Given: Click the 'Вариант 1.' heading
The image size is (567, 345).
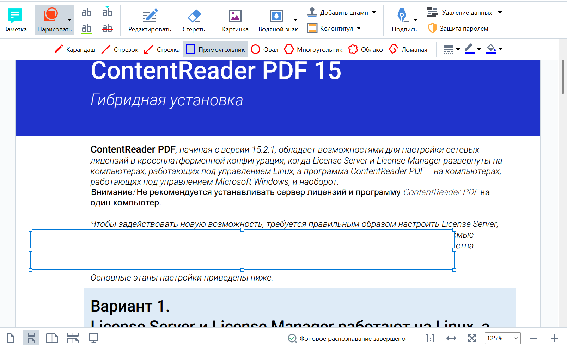Looking at the screenshot, I should click(x=130, y=306).
